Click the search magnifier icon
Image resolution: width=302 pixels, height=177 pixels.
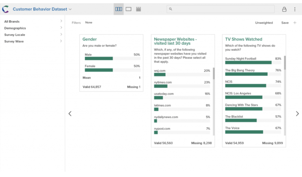pos(170,9)
